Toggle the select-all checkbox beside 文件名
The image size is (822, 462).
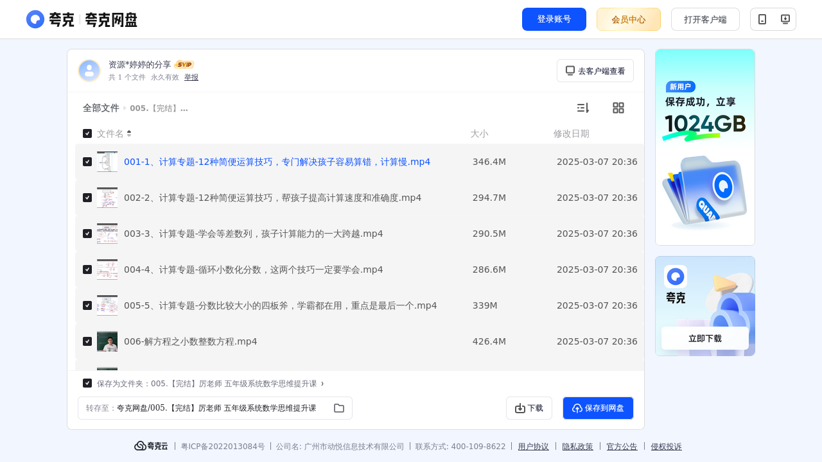click(x=87, y=133)
